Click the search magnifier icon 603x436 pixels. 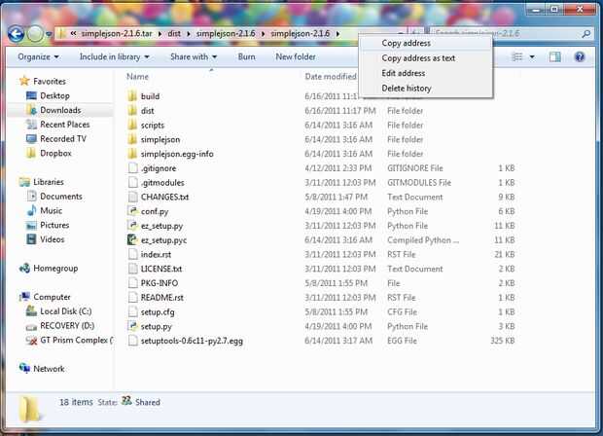coord(586,34)
